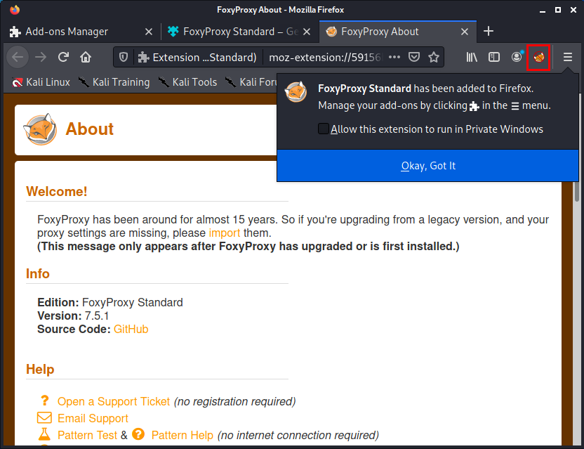Click the Email Support link

93,418
